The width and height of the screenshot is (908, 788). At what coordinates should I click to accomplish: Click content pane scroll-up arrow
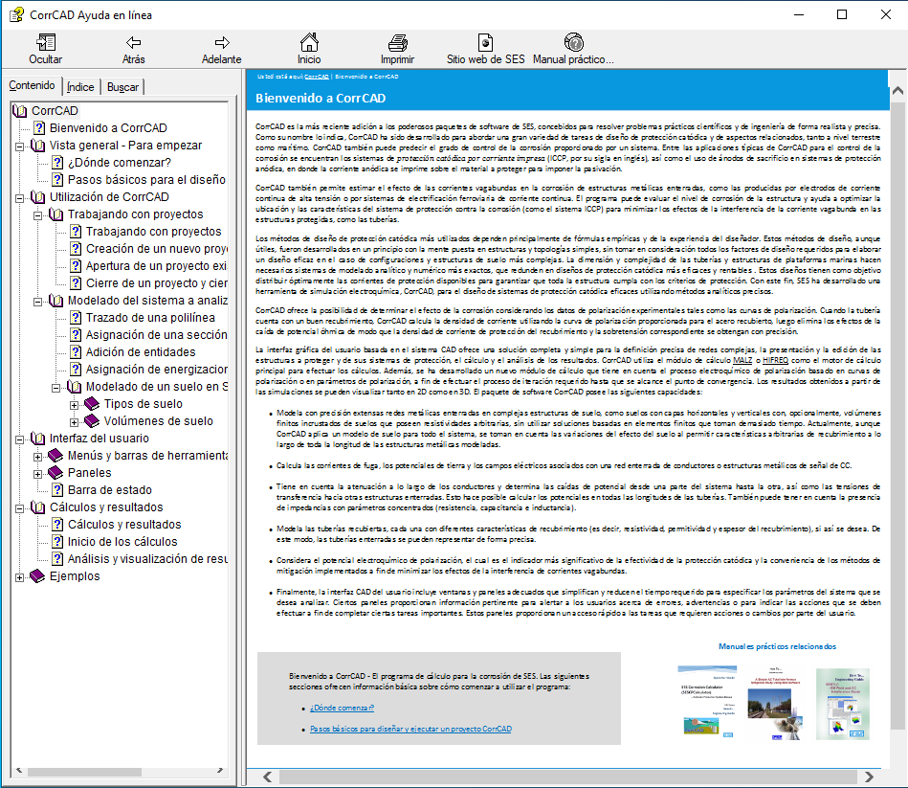pyautogui.click(x=897, y=90)
